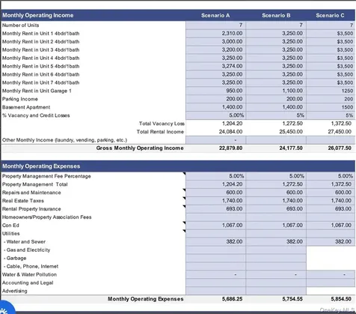This screenshot has width=356, height=314.
Task: Click Scenario A Gross Monthly Operating Income total
Action: 230,148
